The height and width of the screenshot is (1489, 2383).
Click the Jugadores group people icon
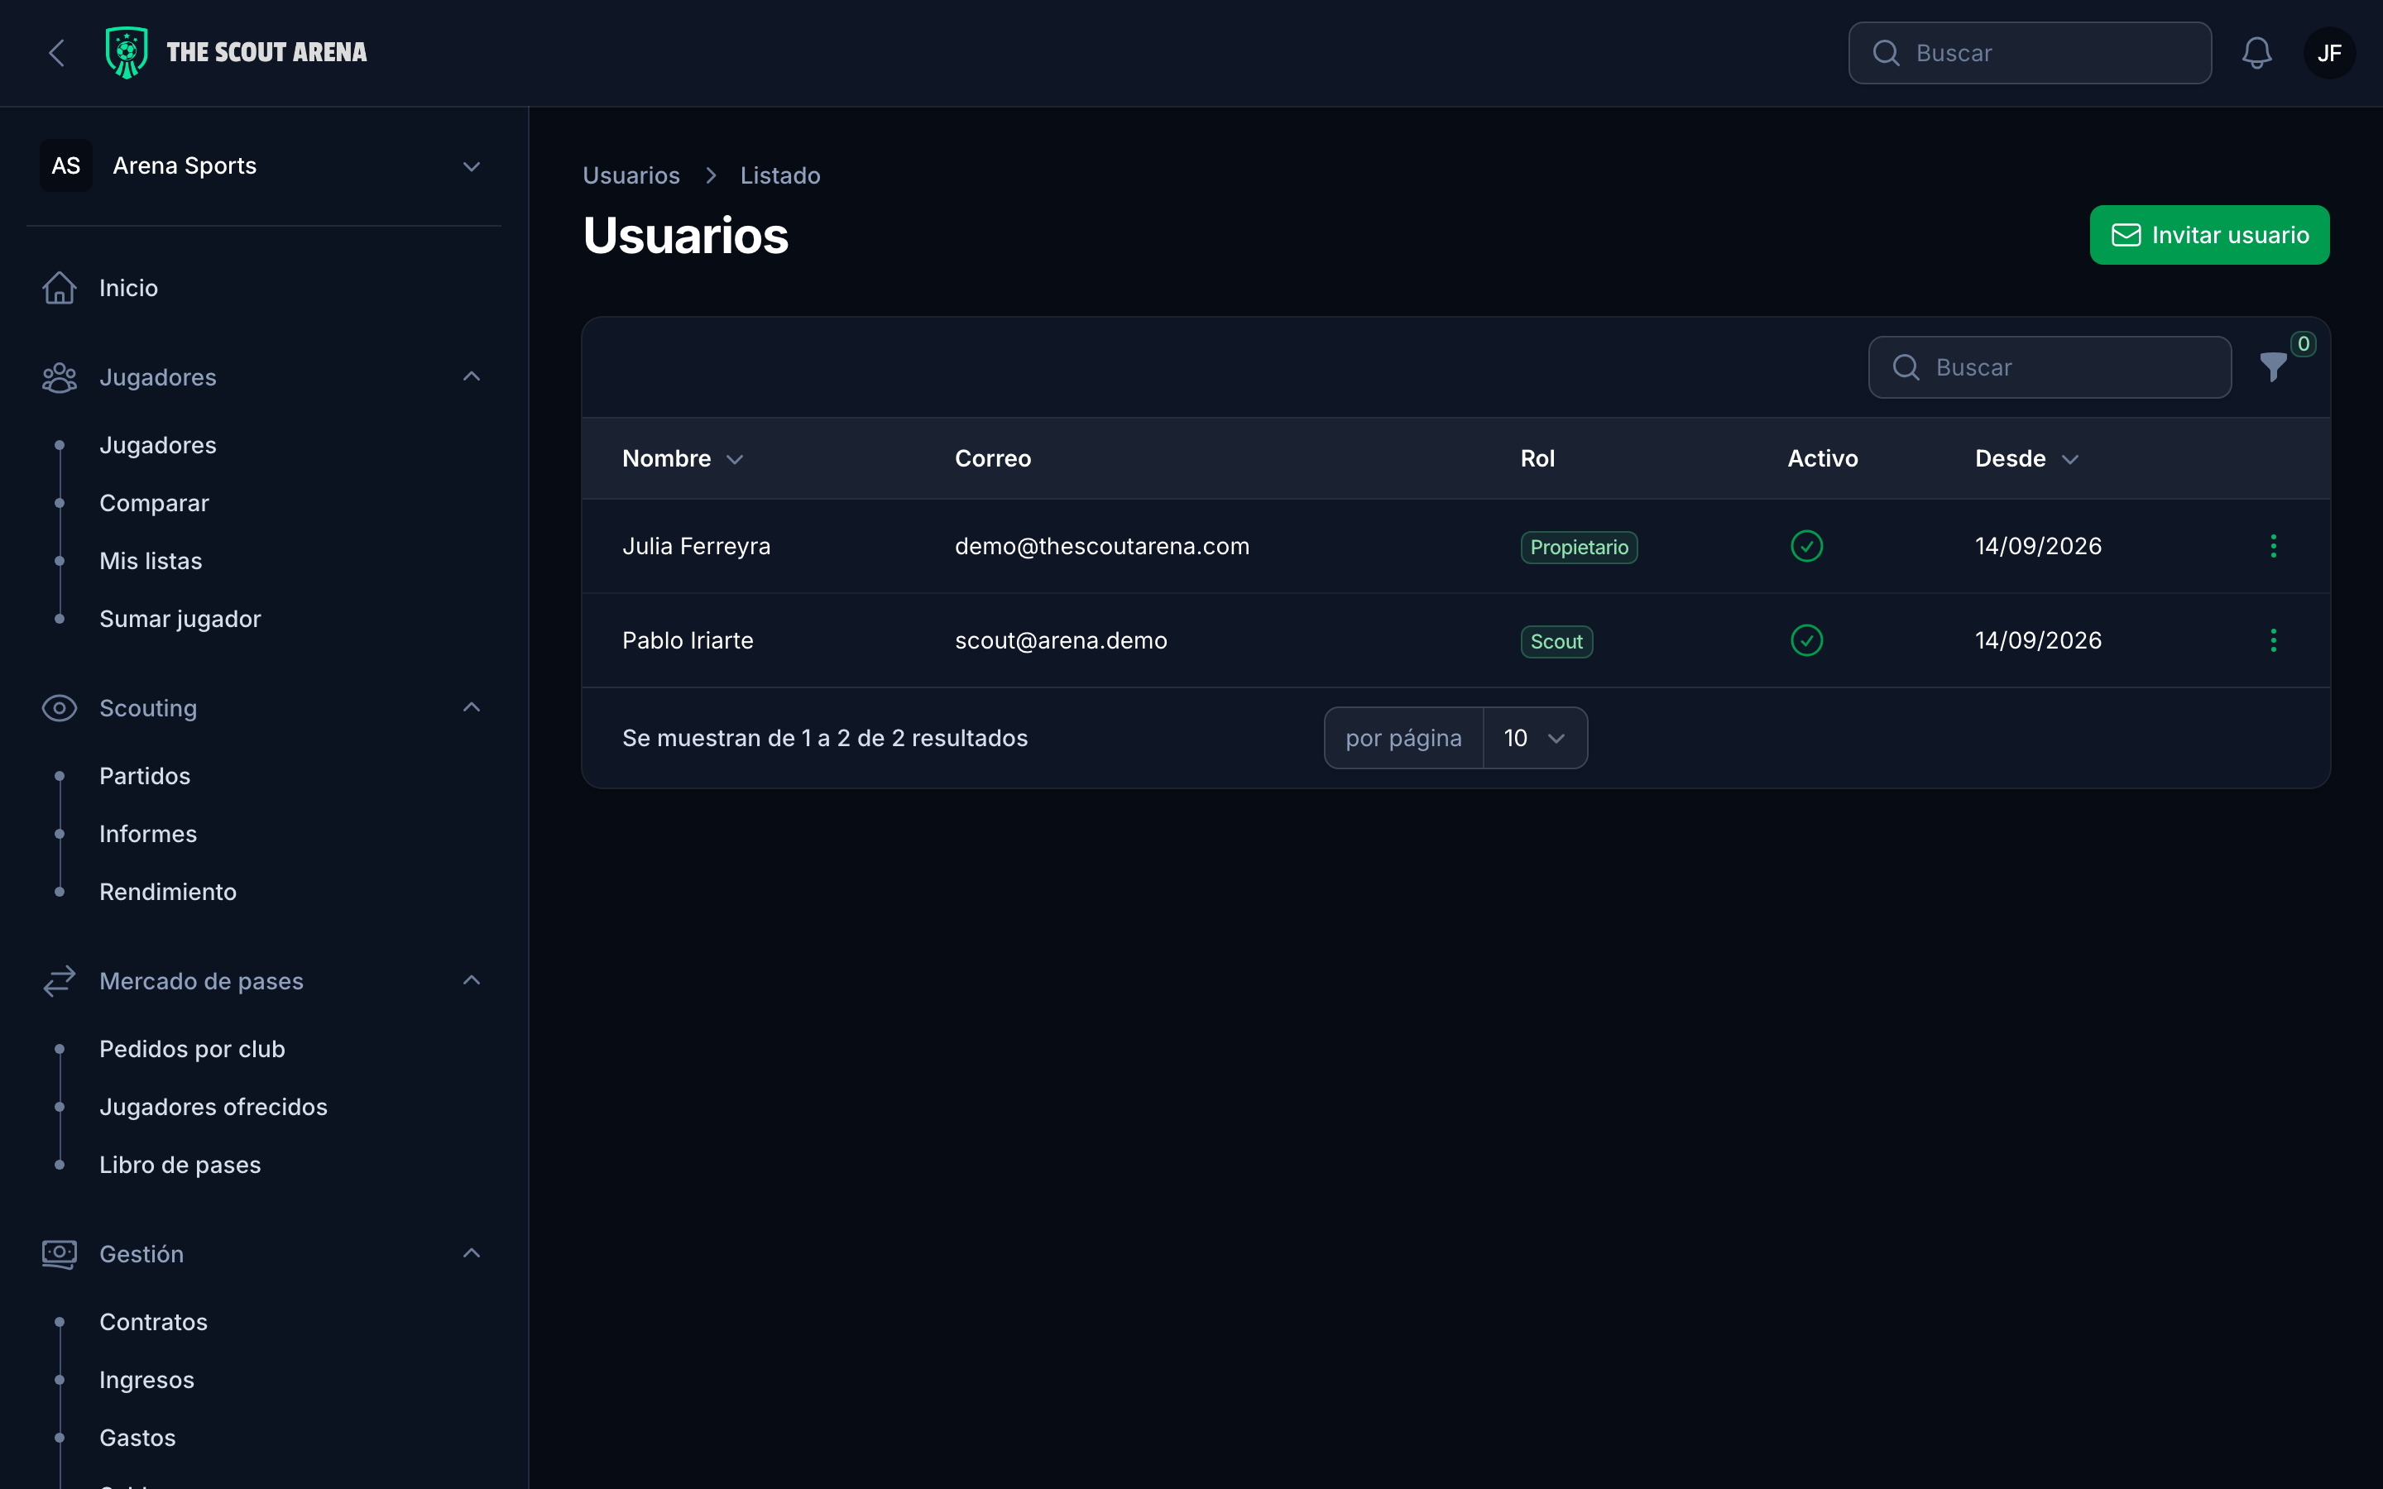click(59, 378)
